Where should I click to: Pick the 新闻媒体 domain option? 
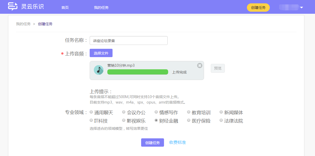click(221, 112)
